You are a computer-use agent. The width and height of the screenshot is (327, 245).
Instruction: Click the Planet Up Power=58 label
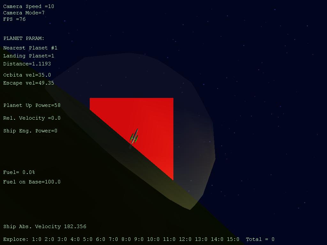(x=32, y=105)
